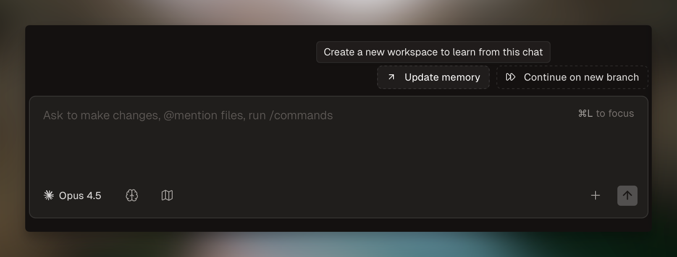The image size is (677, 257).
Task: Click the 'Create a new workspace' tooltip
Action: tap(433, 52)
